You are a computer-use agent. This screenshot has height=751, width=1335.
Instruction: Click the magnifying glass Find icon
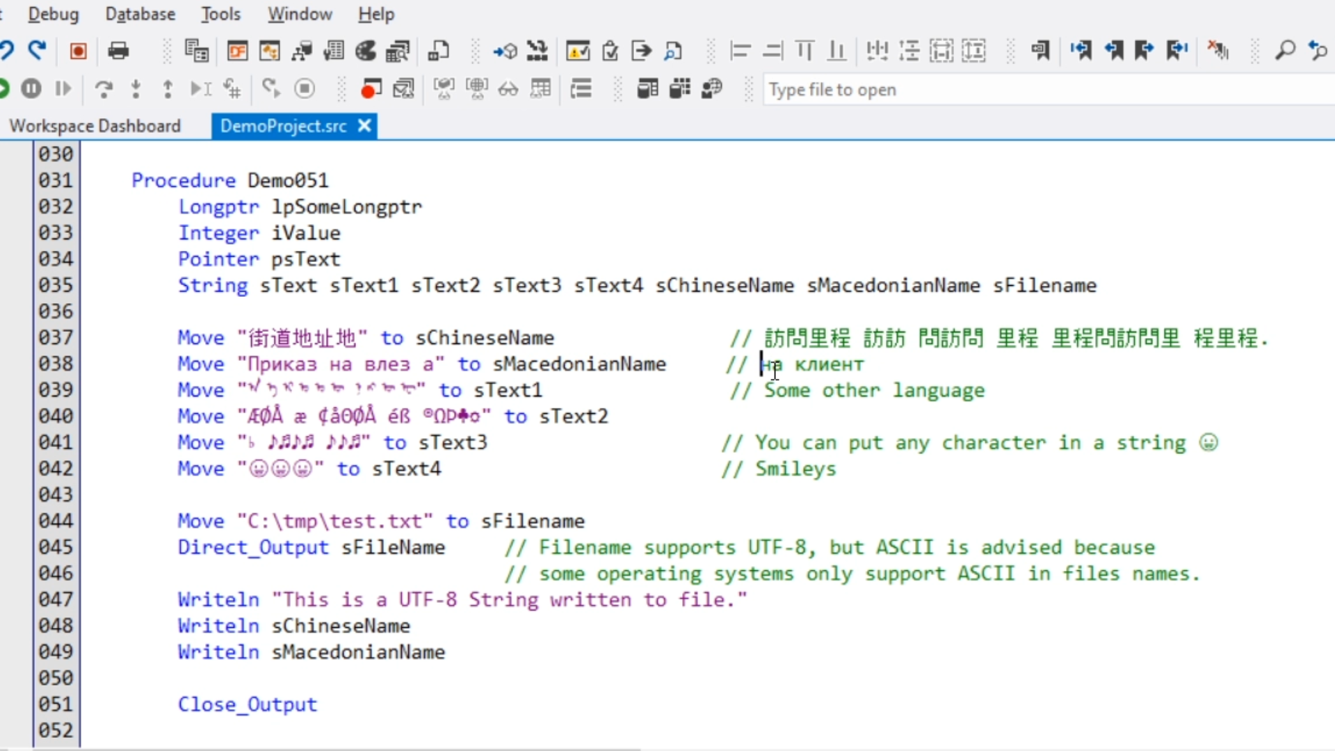[x=1285, y=51]
